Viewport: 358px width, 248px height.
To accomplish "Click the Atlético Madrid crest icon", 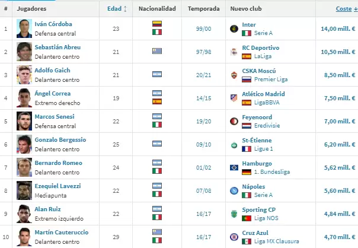I will coord(234,97).
